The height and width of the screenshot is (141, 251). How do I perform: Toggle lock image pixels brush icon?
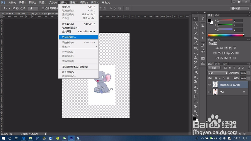click(220, 78)
